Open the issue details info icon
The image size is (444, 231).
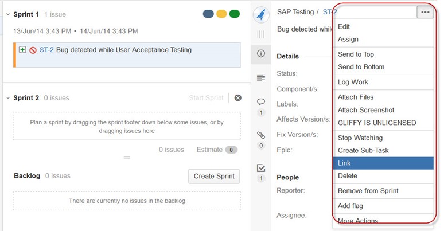(261, 54)
